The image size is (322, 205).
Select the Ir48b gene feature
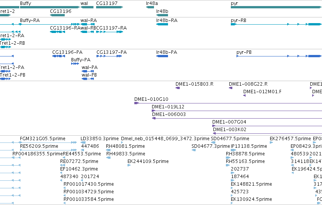(x=162, y=15)
